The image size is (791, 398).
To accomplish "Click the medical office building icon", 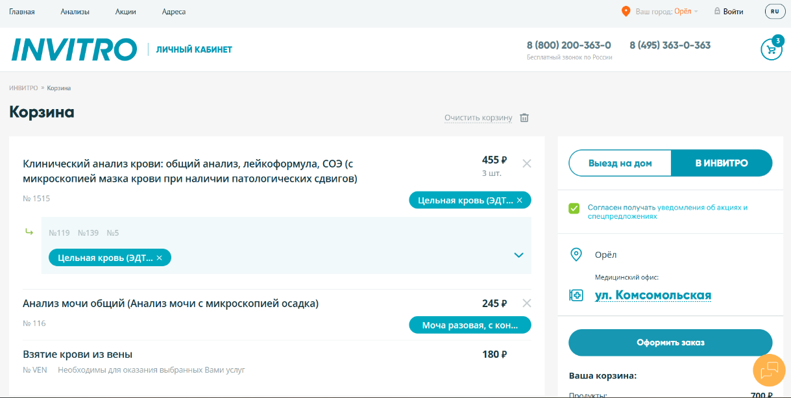I will point(576,295).
